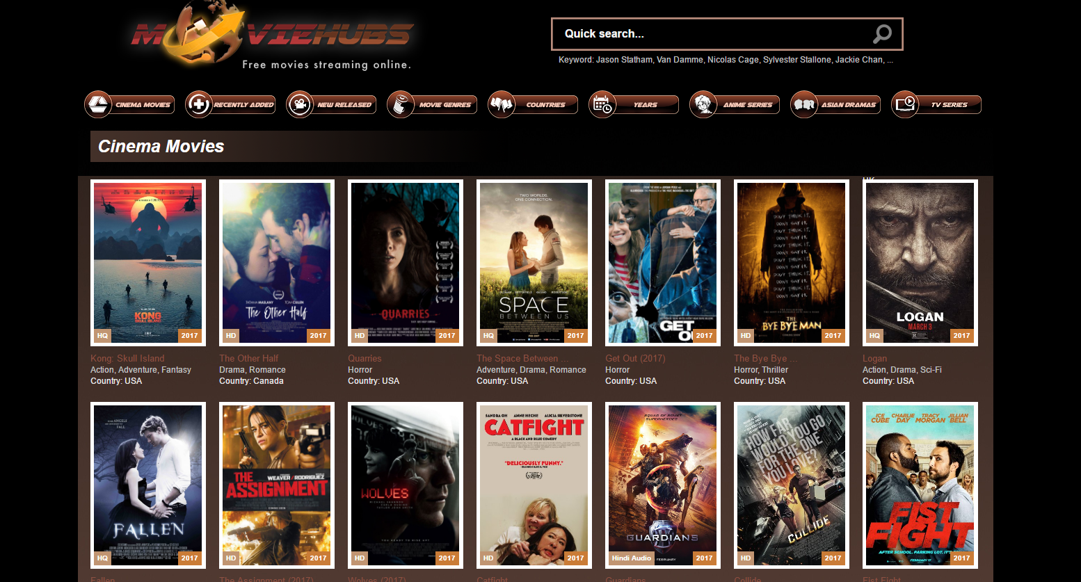Click the Years calendar icon
The image size is (1081, 582).
click(602, 104)
